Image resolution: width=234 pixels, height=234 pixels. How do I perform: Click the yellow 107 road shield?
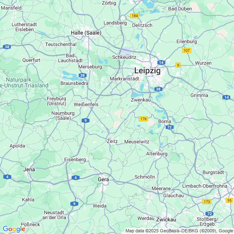(186, 51)
